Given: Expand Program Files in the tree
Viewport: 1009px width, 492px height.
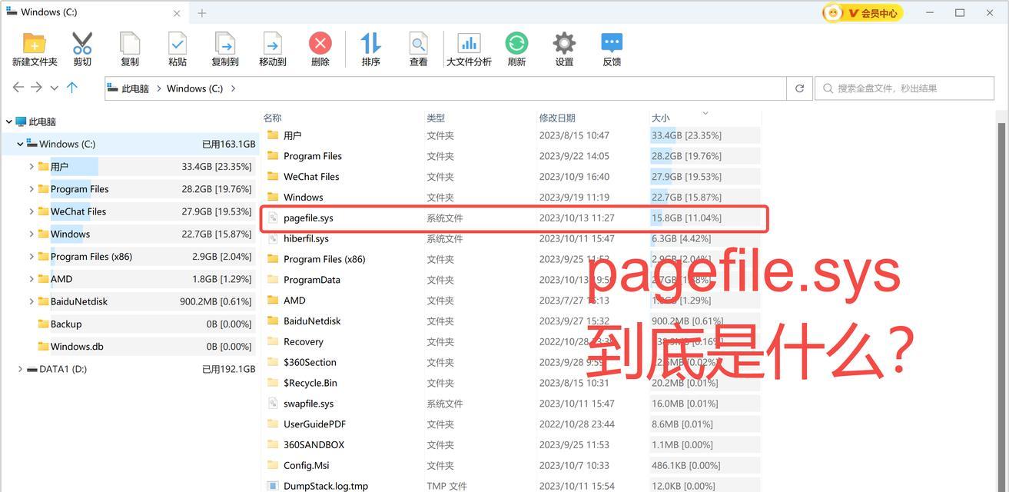Looking at the screenshot, I should coord(32,189).
